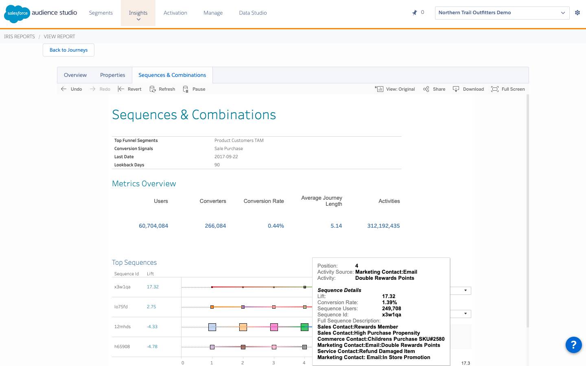Select the Sequences & Combinations tab
Viewport: 586px width, 366px height.
point(172,75)
